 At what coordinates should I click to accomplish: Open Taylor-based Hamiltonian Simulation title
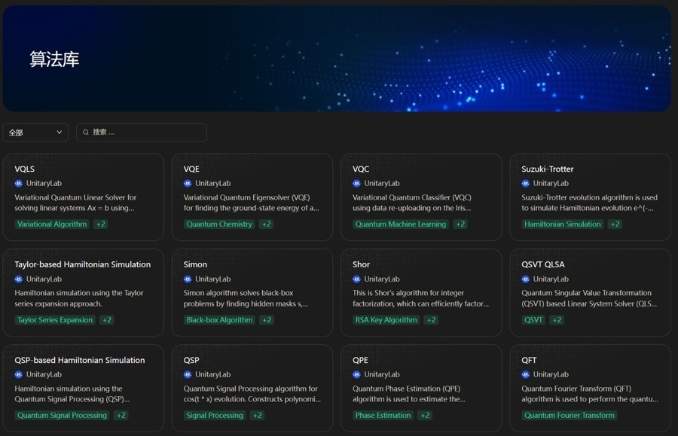(x=83, y=264)
